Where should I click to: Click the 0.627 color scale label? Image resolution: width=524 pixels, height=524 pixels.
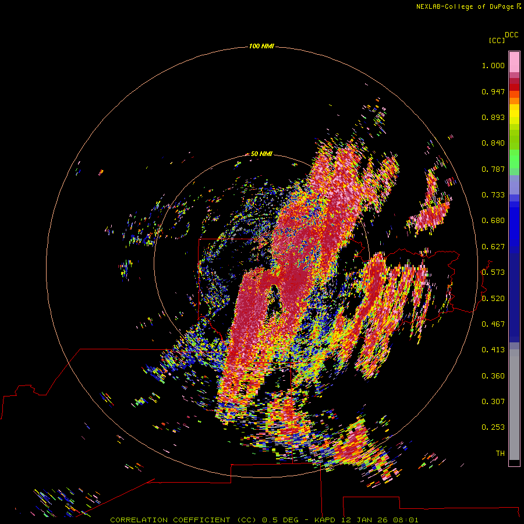(493, 247)
